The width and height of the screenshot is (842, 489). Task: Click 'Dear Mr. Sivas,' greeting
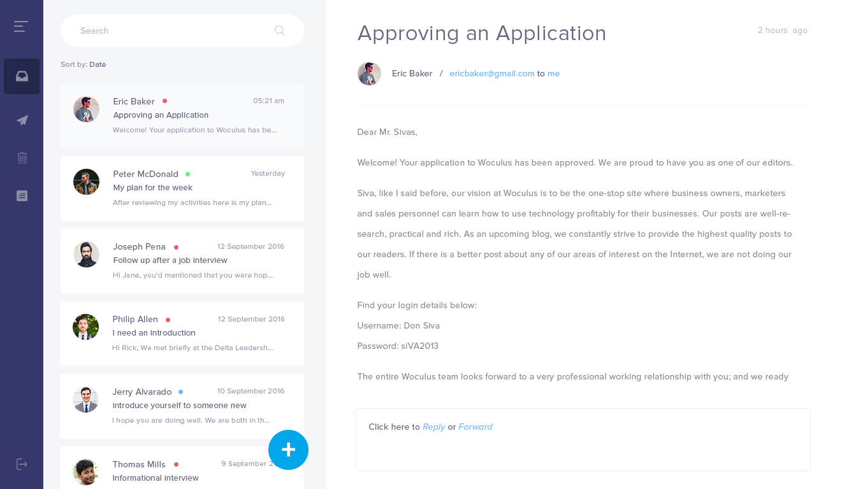click(x=387, y=132)
